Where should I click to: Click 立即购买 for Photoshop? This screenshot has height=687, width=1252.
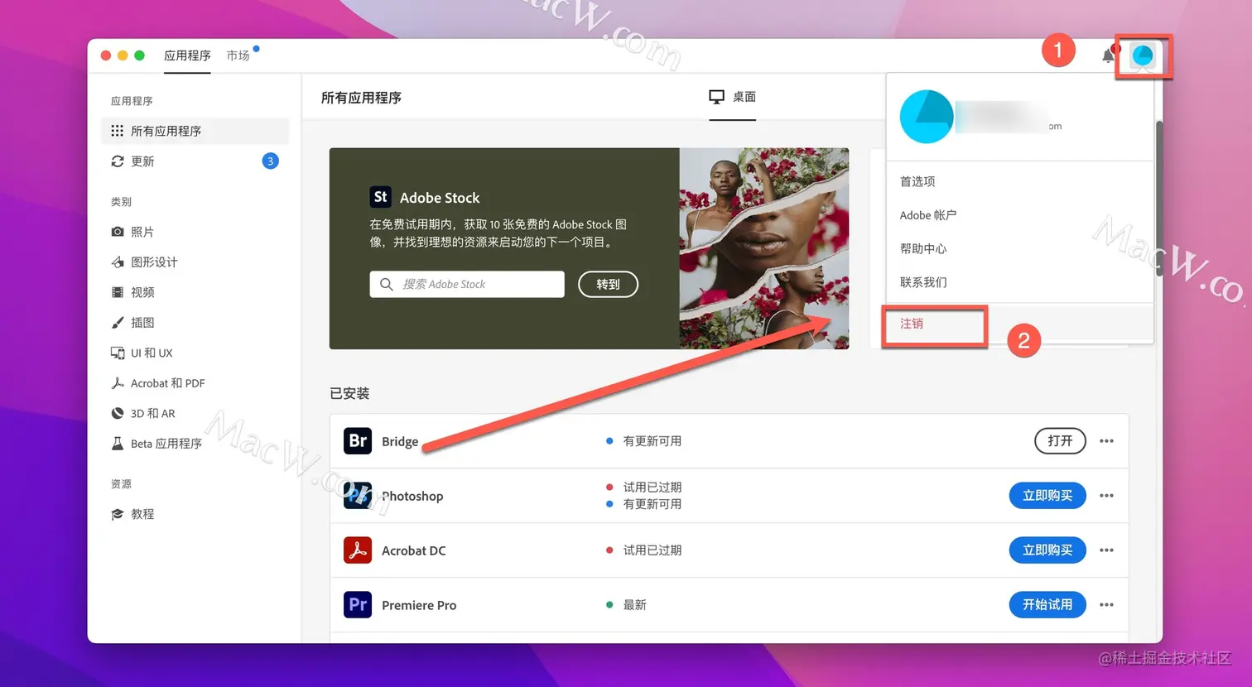[1047, 496]
